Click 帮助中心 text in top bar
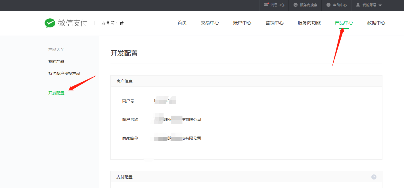This screenshot has width=404, height=188. [340, 5]
